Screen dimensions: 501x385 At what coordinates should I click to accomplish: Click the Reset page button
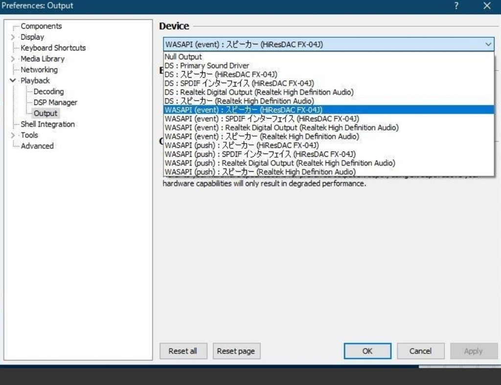coord(236,351)
